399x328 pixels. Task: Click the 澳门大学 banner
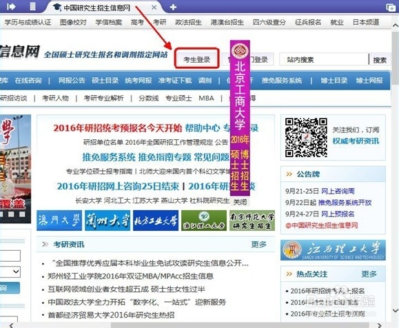click(x=59, y=221)
